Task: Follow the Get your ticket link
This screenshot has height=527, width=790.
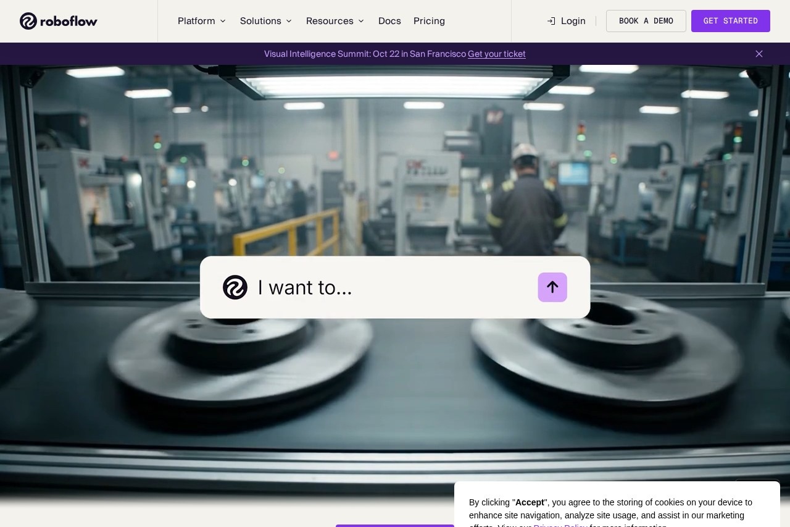Action: 497,54
